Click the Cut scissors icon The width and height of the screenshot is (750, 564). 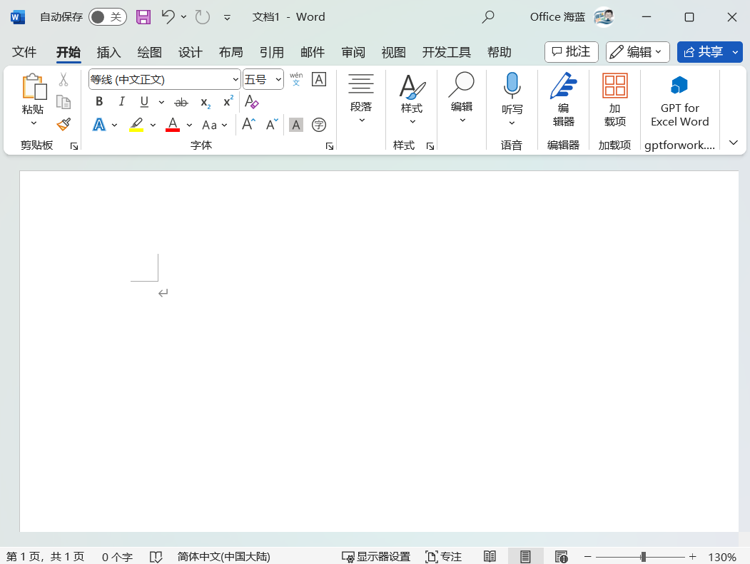(64, 79)
